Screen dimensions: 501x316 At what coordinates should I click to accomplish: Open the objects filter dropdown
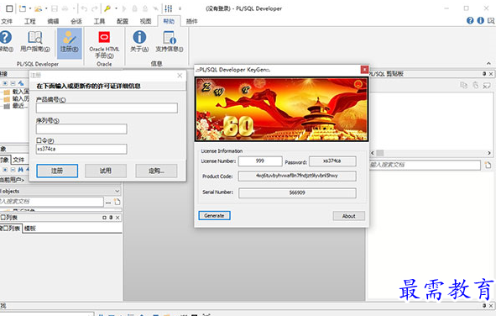(117, 191)
